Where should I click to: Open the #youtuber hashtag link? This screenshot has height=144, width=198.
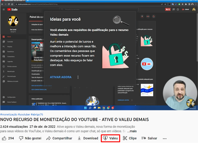coord(24,115)
